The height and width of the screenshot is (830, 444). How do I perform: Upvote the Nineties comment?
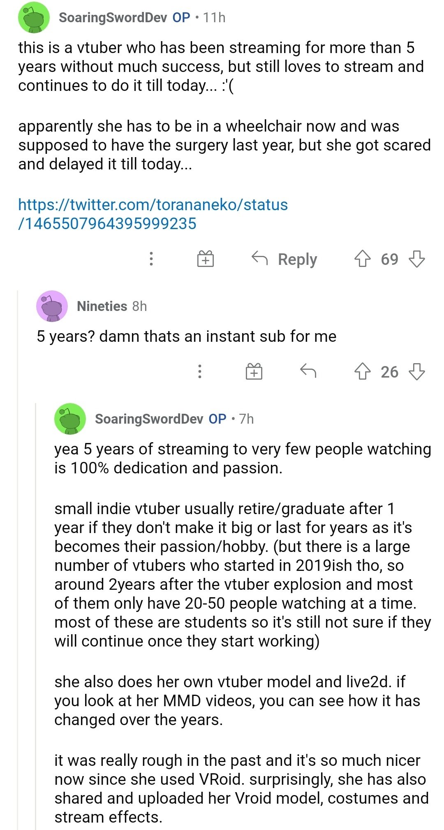[x=362, y=371]
